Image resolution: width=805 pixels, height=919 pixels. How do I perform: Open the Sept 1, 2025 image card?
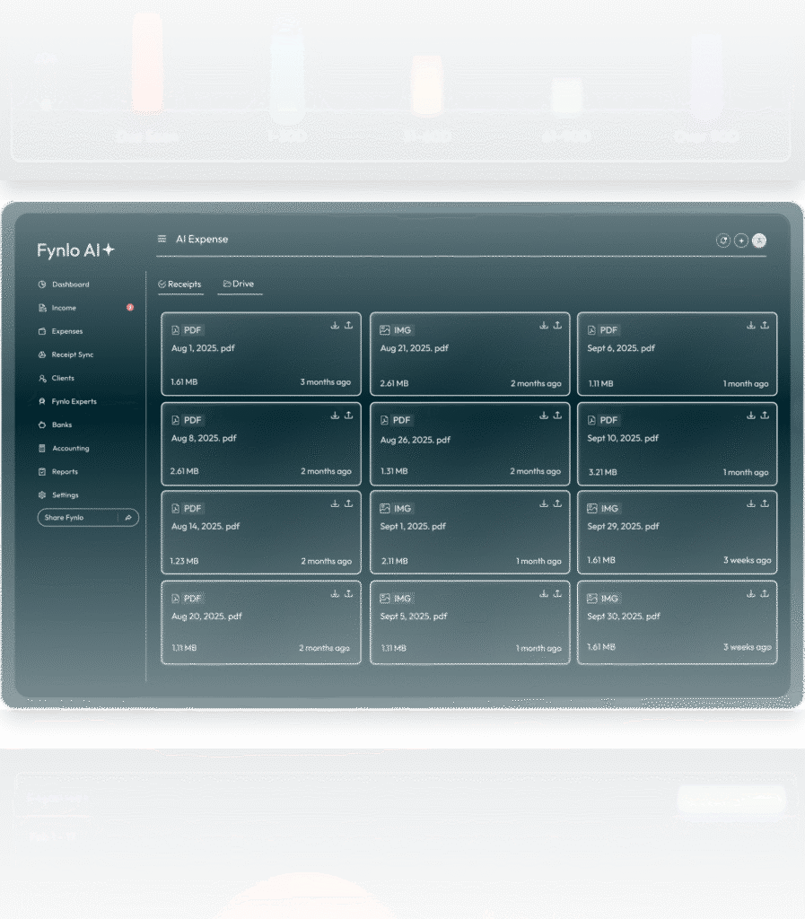point(469,532)
